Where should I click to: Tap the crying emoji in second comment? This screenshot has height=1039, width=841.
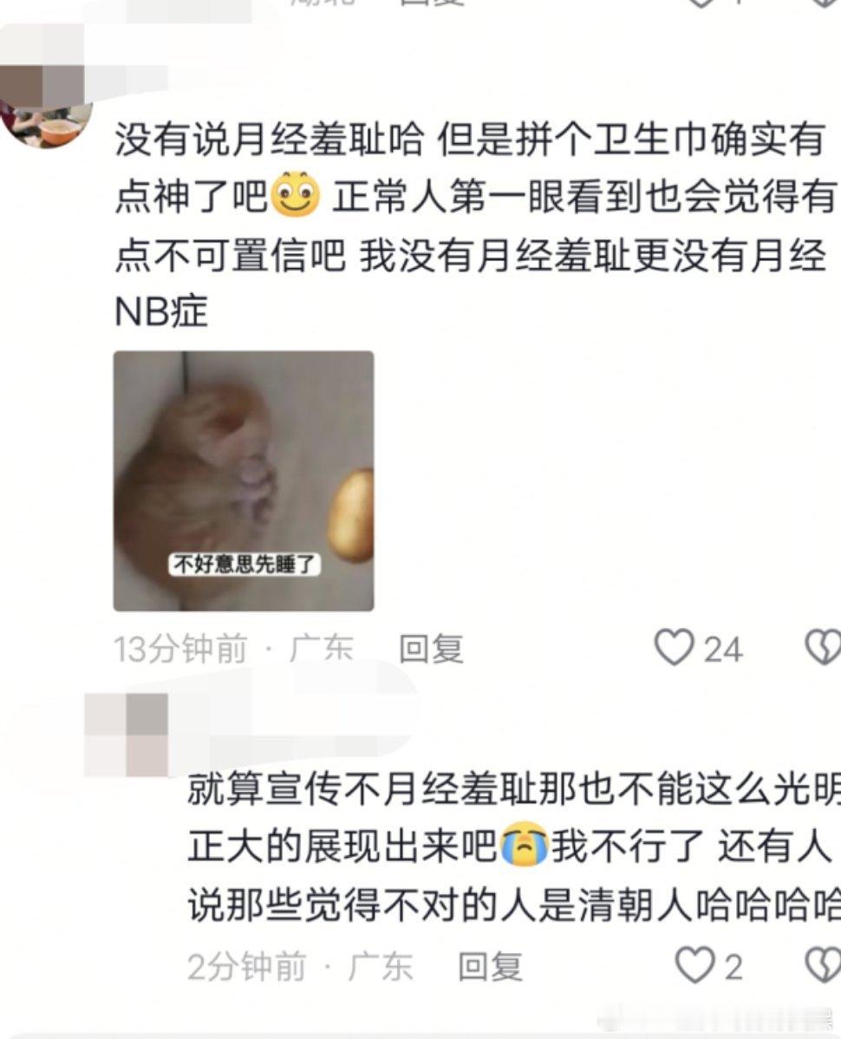(x=525, y=845)
